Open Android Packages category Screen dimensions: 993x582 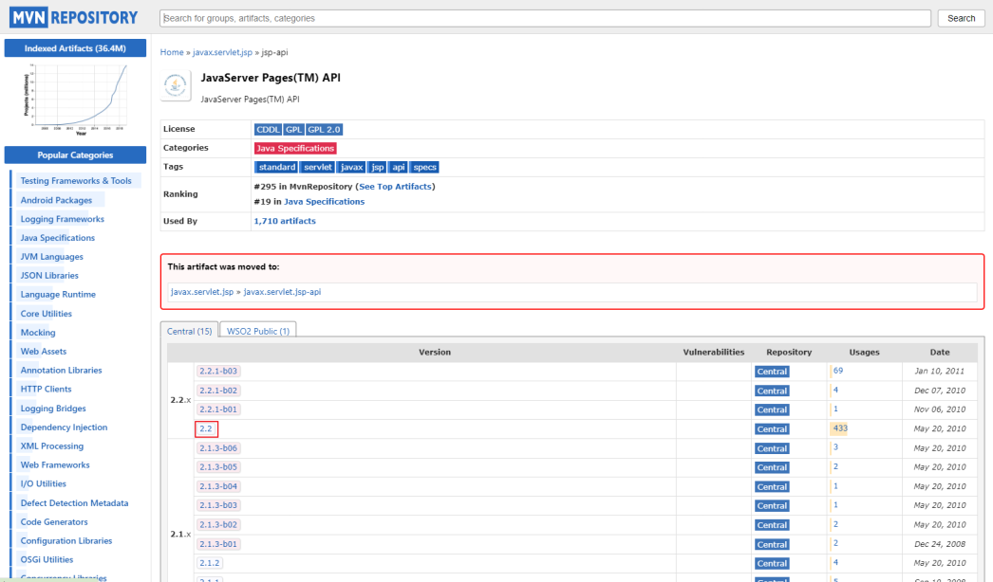56,200
